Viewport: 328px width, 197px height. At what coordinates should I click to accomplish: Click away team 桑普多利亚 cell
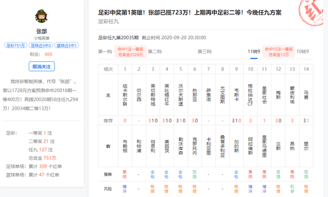pos(223,146)
